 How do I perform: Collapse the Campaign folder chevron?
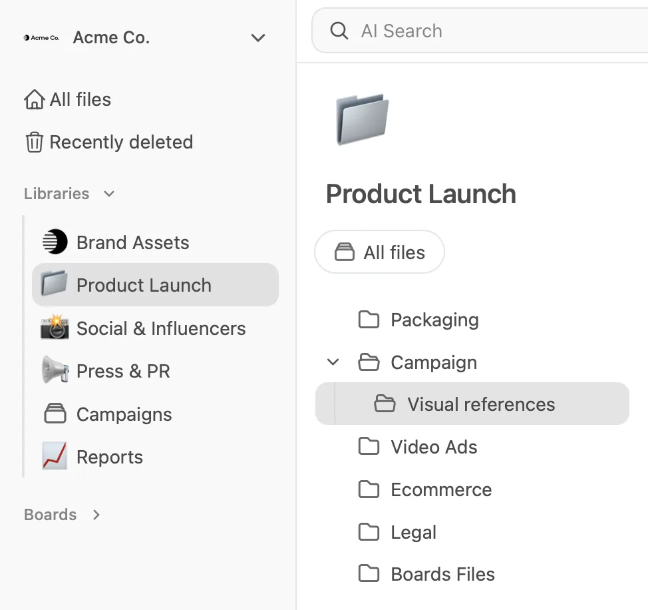click(333, 362)
